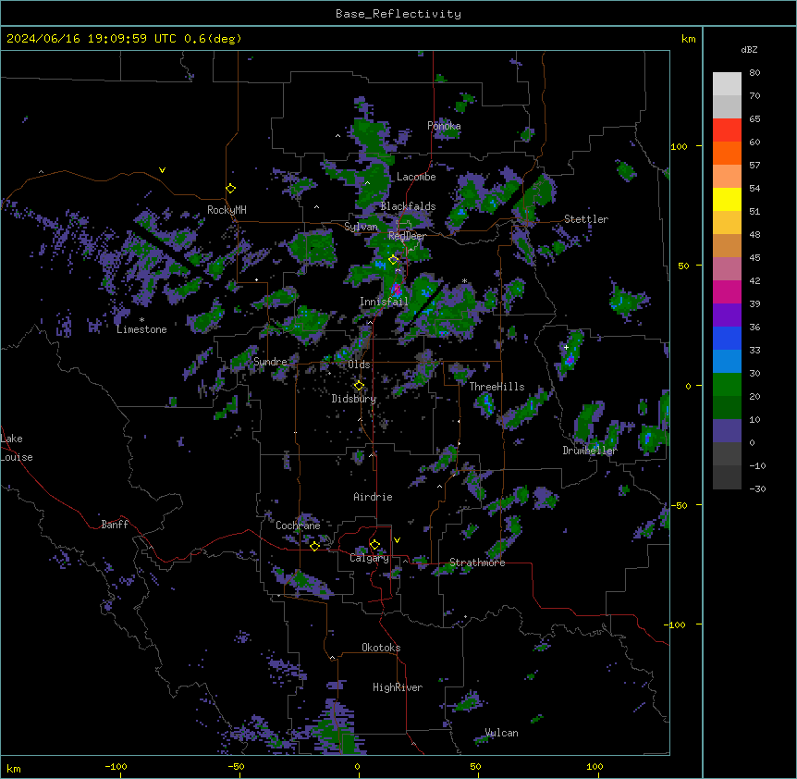Select the purple 36-39 dBZ legend swatch
The width and height of the screenshot is (797, 779).
point(727,315)
